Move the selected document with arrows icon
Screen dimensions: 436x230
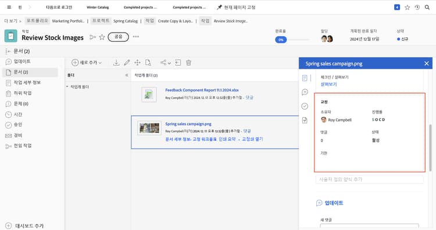tap(137, 63)
